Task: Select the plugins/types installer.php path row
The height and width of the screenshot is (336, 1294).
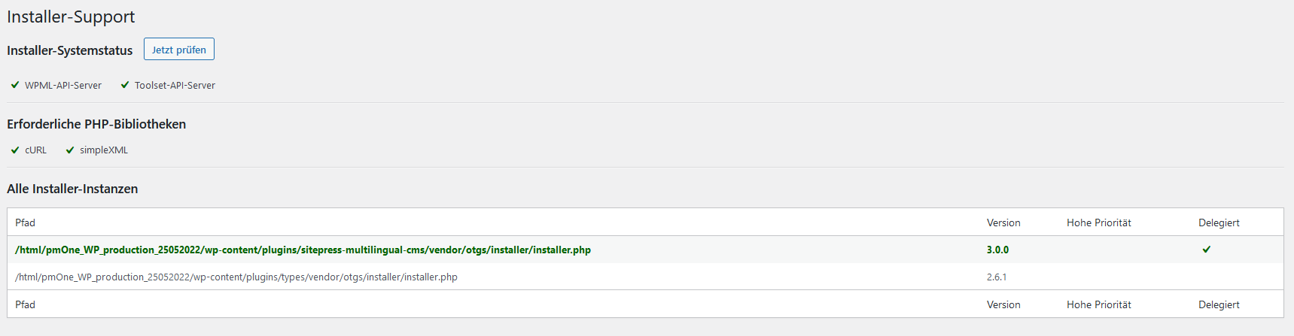Action: (x=236, y=277)
